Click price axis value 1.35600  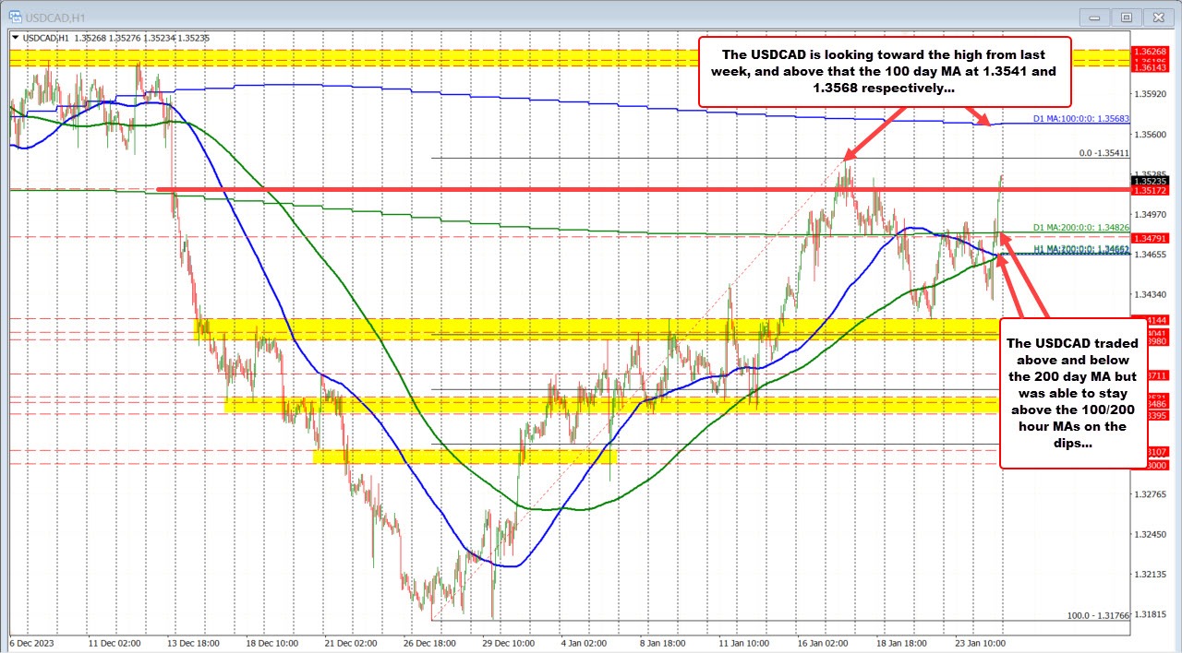click(1151, 134)
